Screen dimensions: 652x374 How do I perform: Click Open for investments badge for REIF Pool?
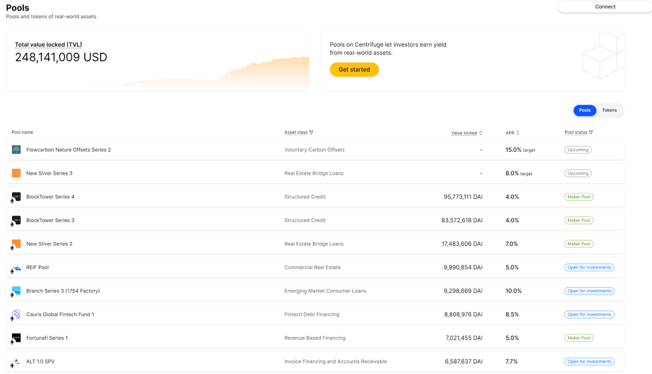pos(590,267)
